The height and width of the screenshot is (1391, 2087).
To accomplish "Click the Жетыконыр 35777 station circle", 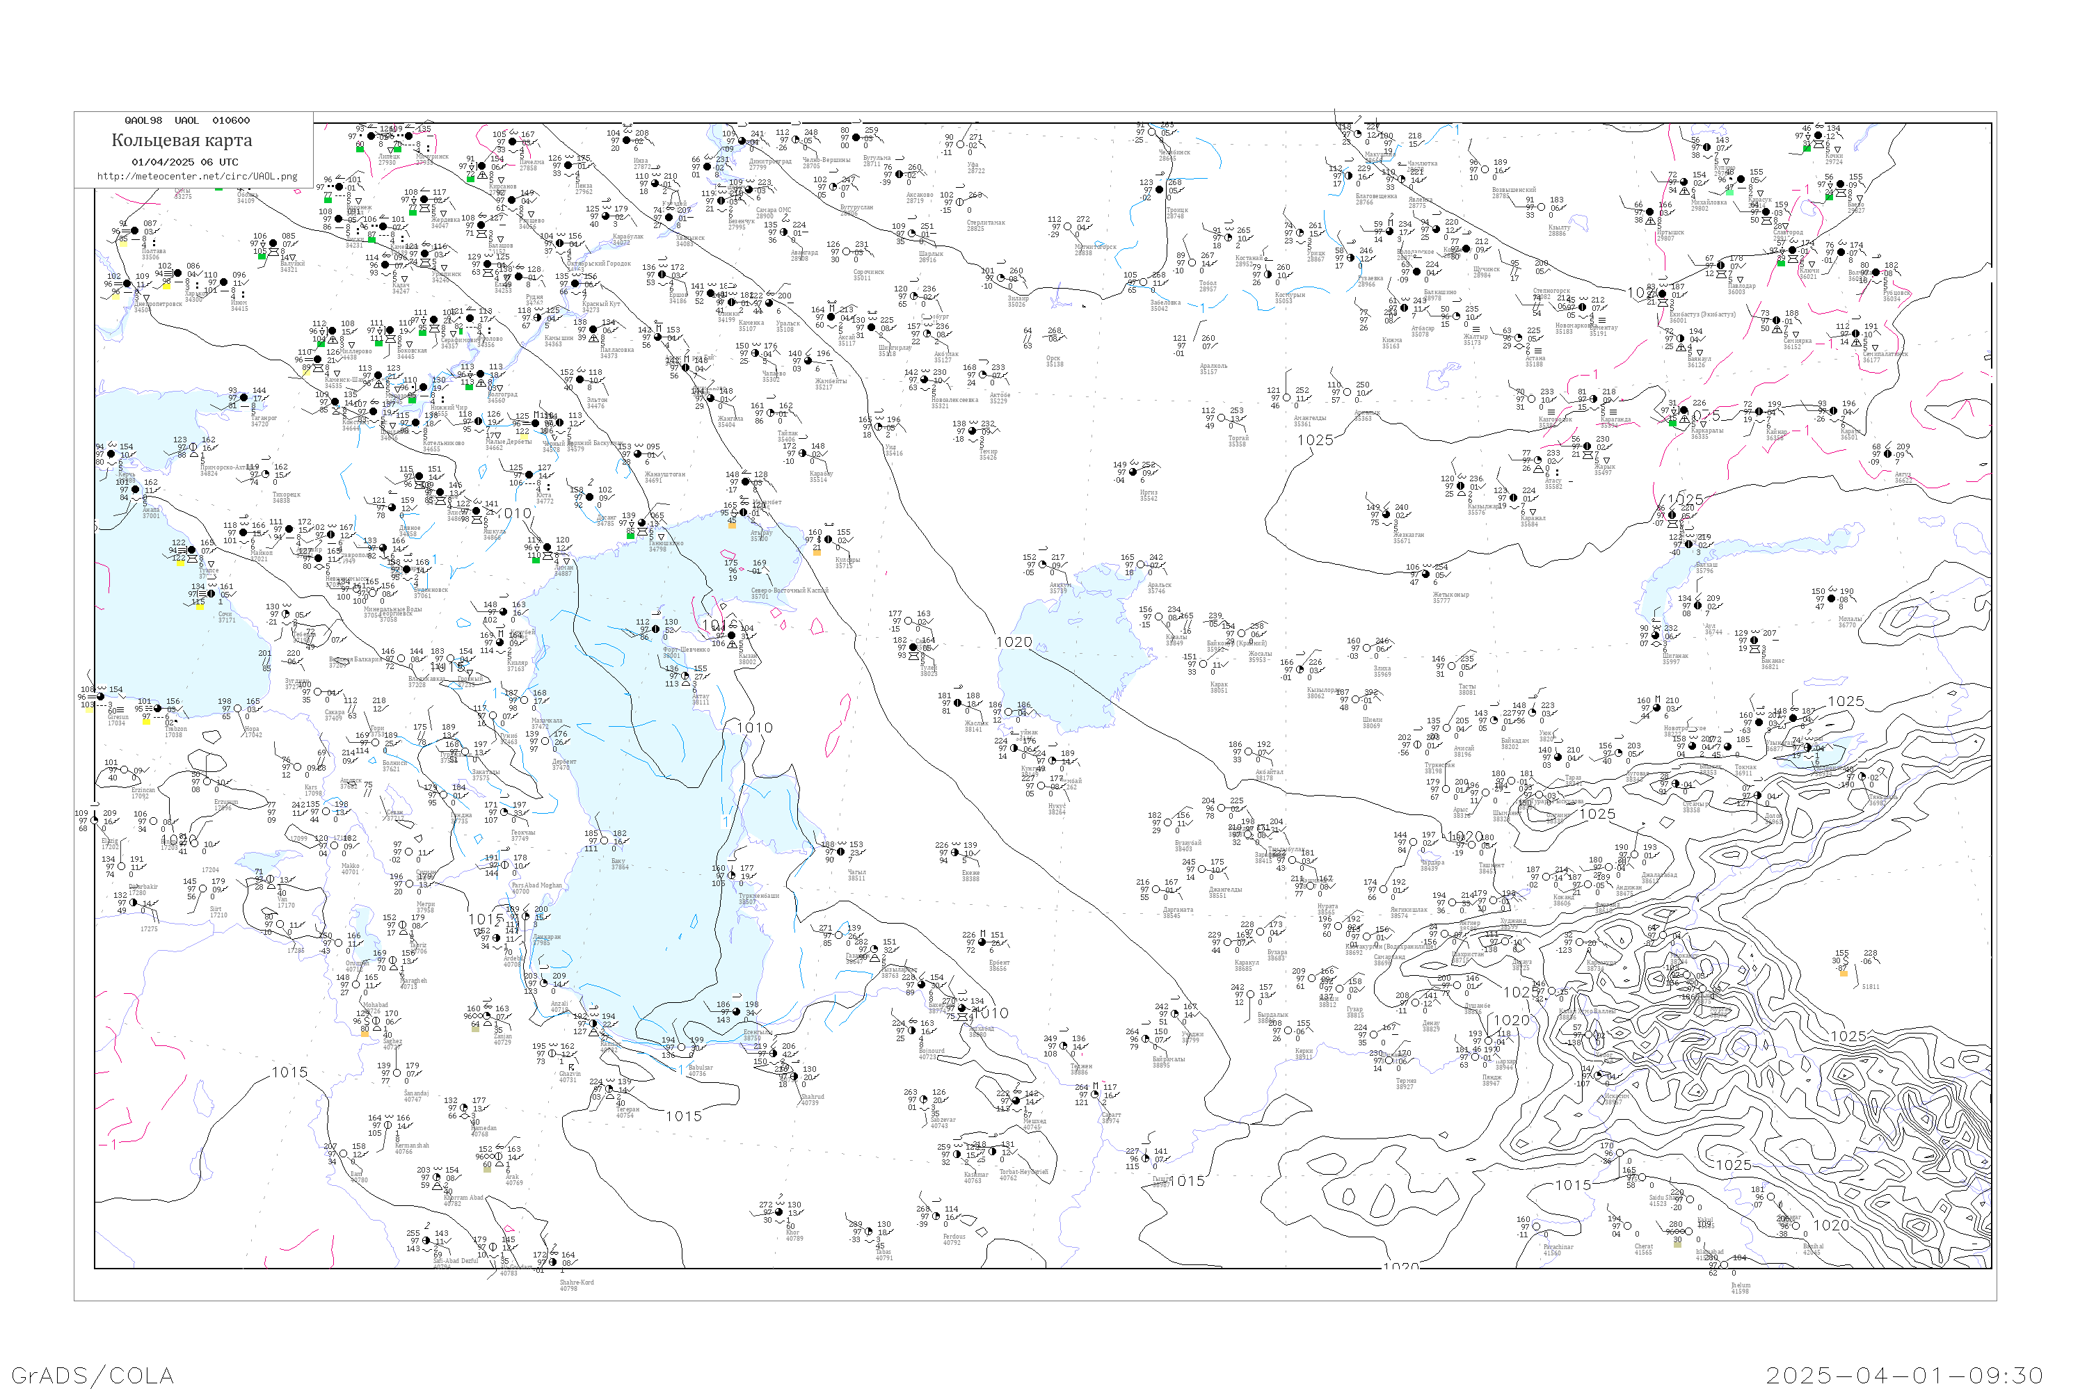I will point(1426,575).
